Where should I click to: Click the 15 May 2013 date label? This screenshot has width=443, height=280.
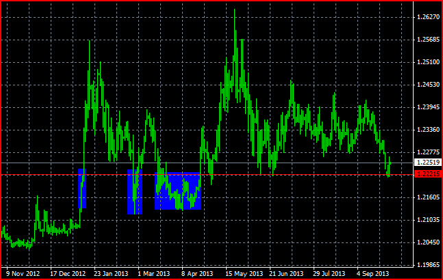[244, 274]
